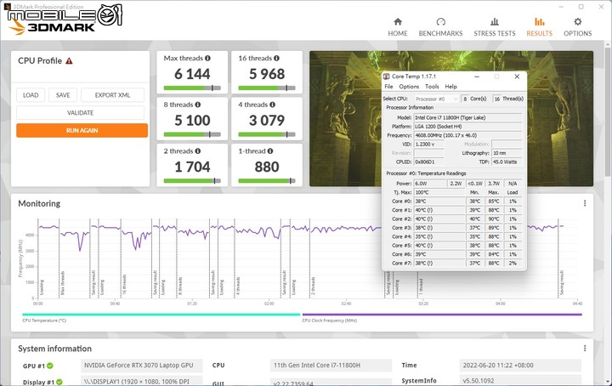Click the CPU Profile warning triangle icon
612x386 pixels.
69,61
